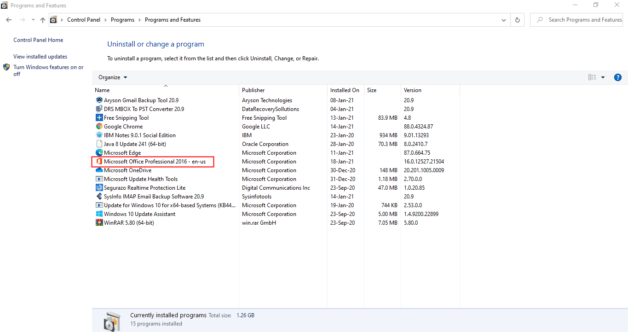Viewport: 628px width, 332px height.
Task: Select the Google Chrome row name
Action: click(123, 126)
